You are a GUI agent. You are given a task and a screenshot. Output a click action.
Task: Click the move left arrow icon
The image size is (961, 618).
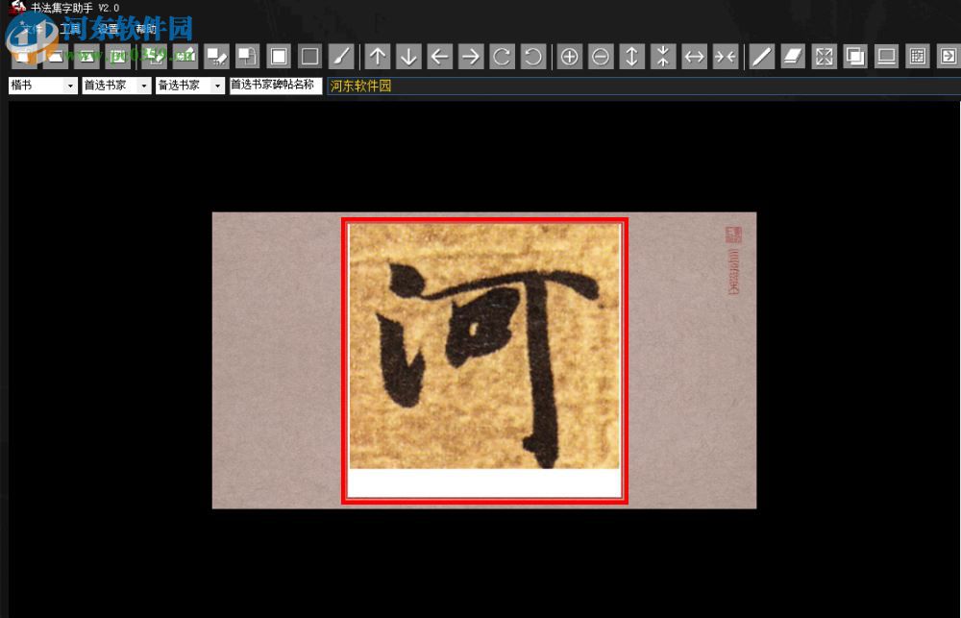pyautogui.click(x=439, y=56)
